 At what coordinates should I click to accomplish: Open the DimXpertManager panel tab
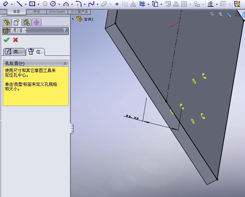tap(36, 22)
